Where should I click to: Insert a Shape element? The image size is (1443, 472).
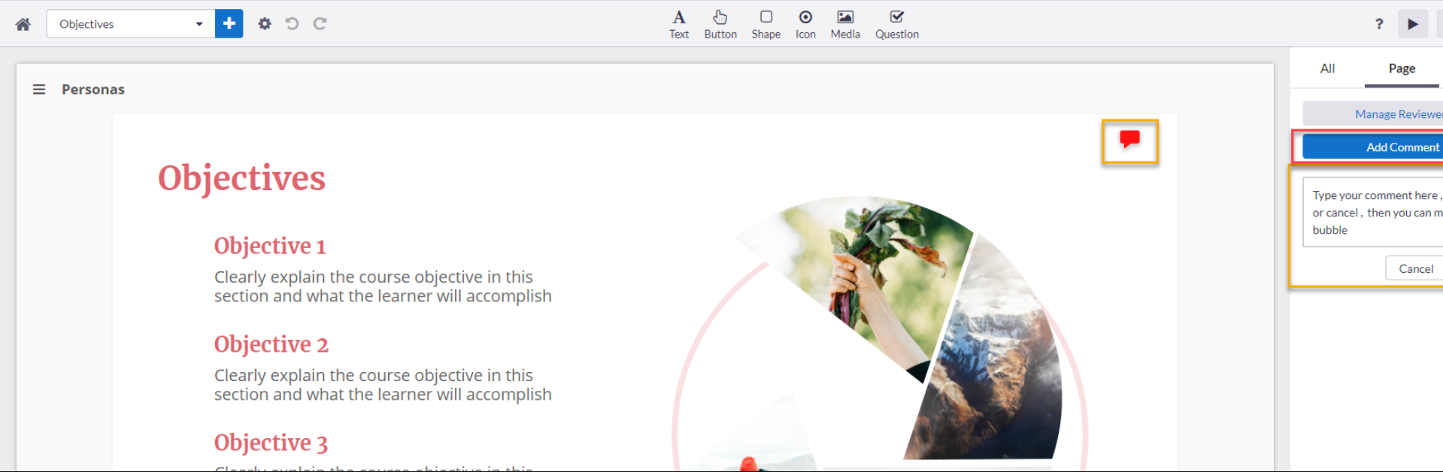(x=766, y=24)
